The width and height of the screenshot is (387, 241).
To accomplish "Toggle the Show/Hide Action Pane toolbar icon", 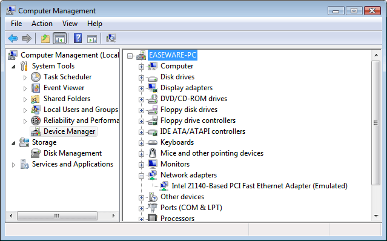I will [x=92, y=39].
